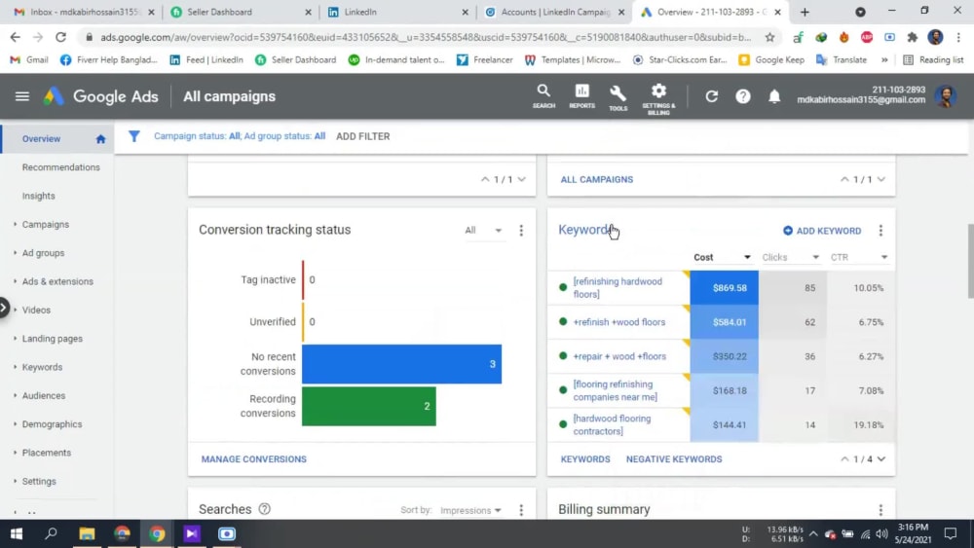
Task: Open the Search tool in header
Action: click(543, 96)
